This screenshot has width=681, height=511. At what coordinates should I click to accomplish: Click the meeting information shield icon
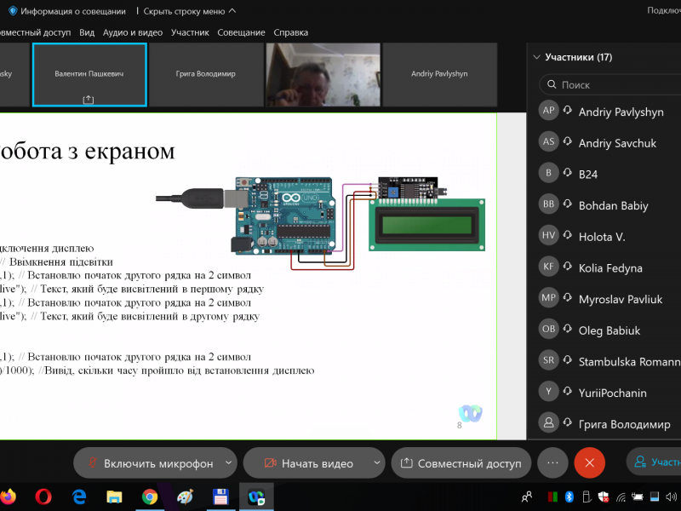[x=13, y=11]
